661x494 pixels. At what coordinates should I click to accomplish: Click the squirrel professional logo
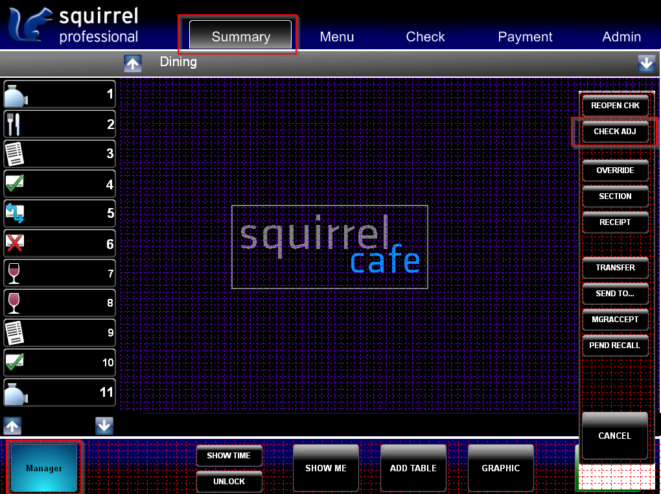(74, 25)
